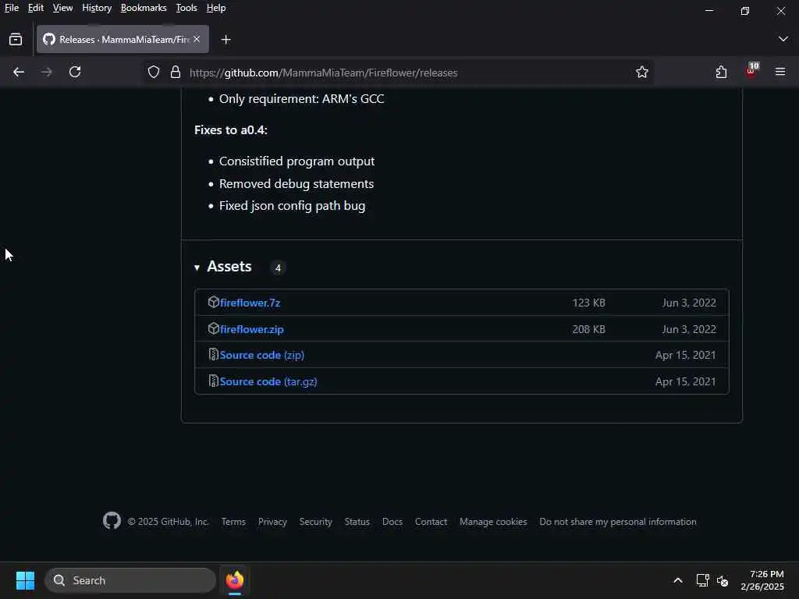Show hidden system tray icons
Viewport: 799px width, 599px height.
(x=678, y=580)
